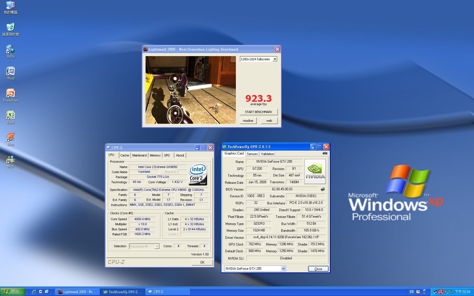This screenshot has height=296, width=474.
Task: Click the START BENCHMARK button
Action: pyautogui.click(x=259, y=112)
